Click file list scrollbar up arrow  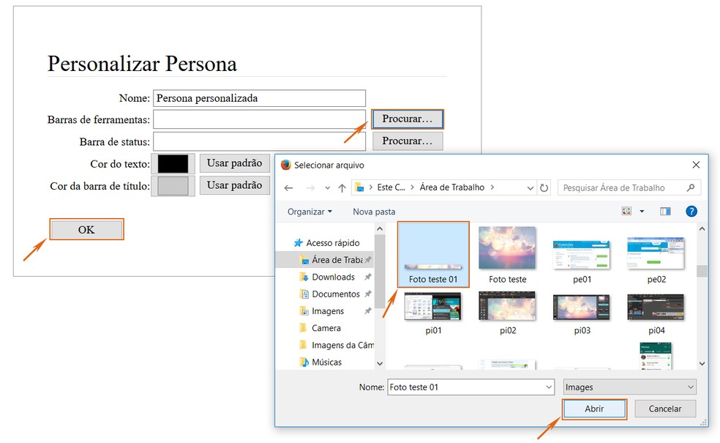coord(702,228)
